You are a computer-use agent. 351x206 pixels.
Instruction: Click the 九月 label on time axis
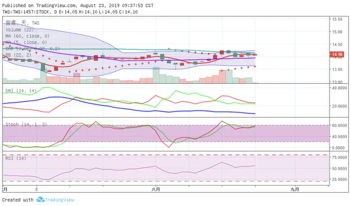295,189
